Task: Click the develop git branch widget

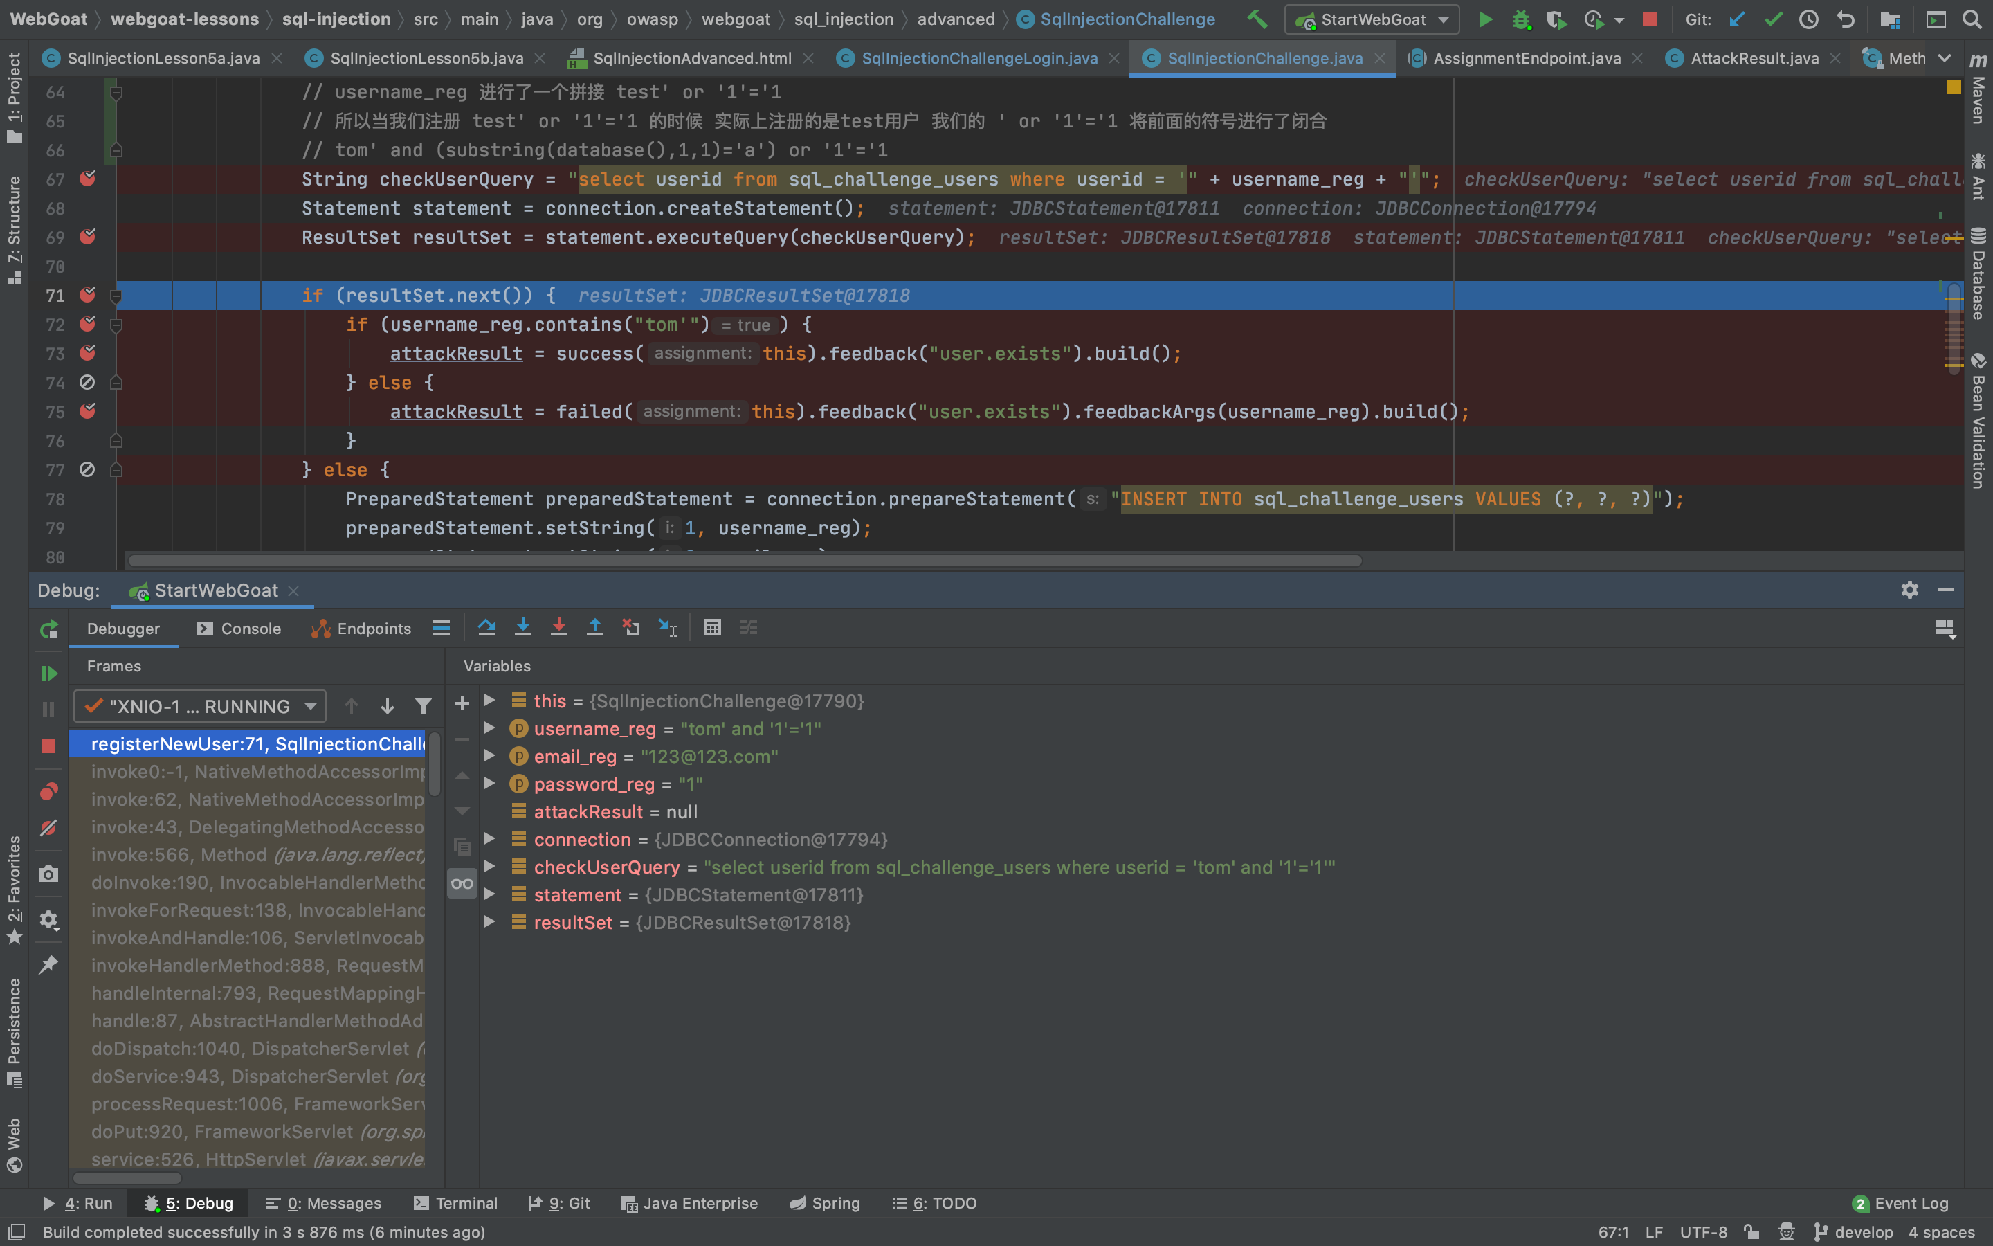Action: (x=1853, y=1232)
